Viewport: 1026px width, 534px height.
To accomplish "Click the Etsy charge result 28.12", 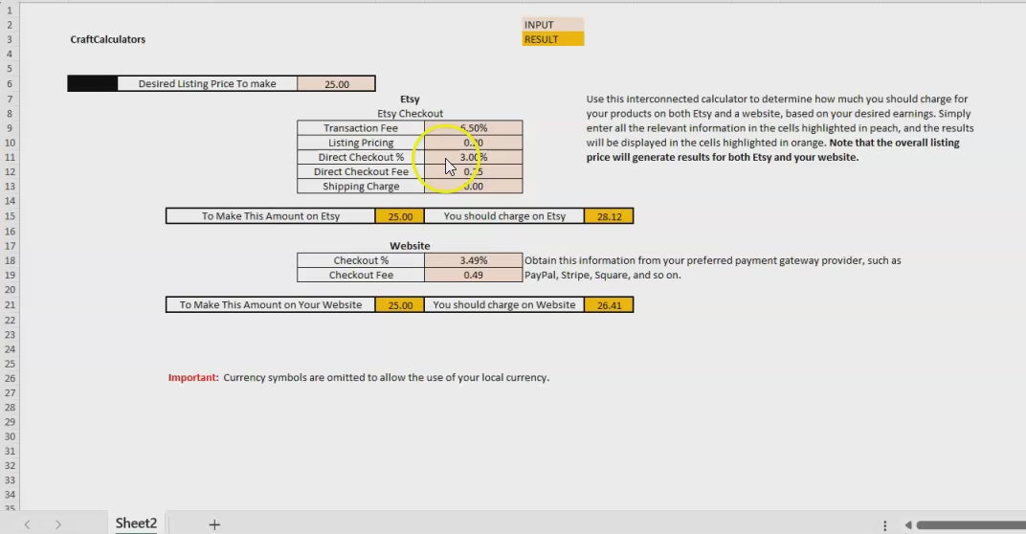I will [609, 216].
